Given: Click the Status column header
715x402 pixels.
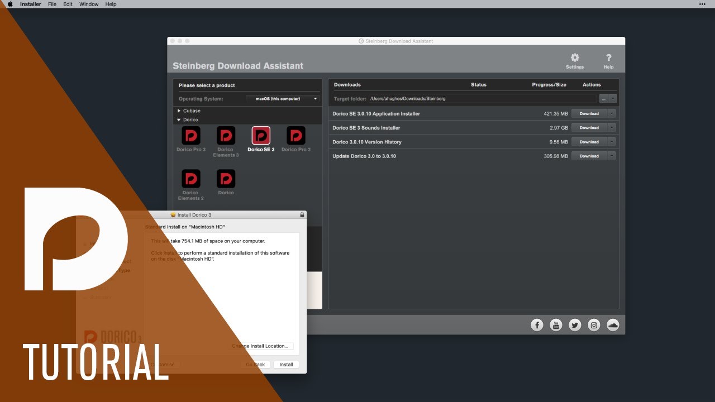Looking at the screenshot, I should click(479, 85).
